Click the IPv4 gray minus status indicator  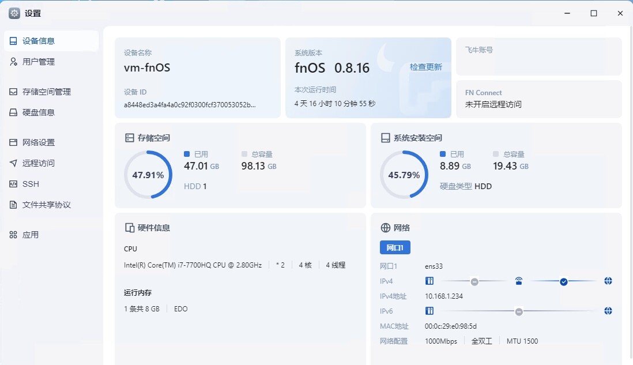pyautogui.click(x=475, y=281)
